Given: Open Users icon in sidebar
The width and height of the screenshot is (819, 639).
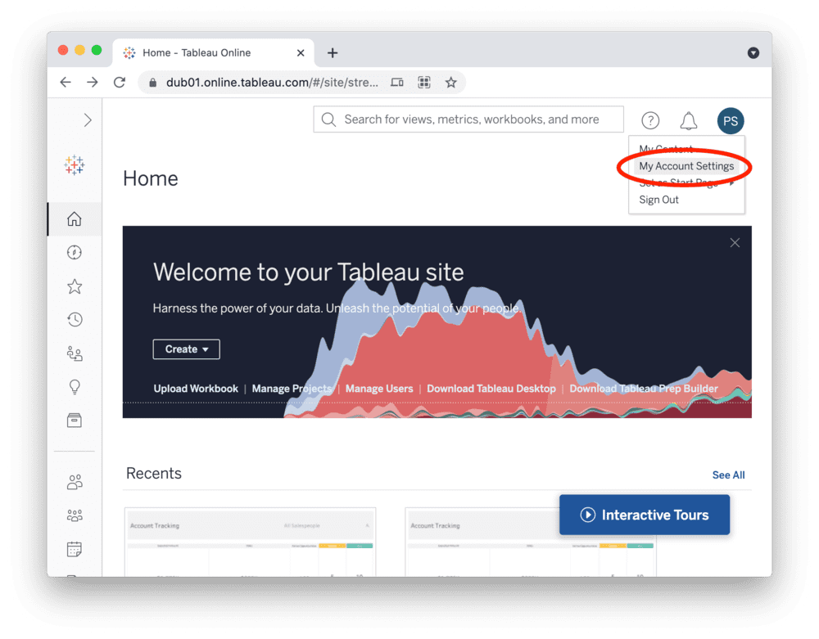Looking at the screenshot, I should tap(75, 482).
